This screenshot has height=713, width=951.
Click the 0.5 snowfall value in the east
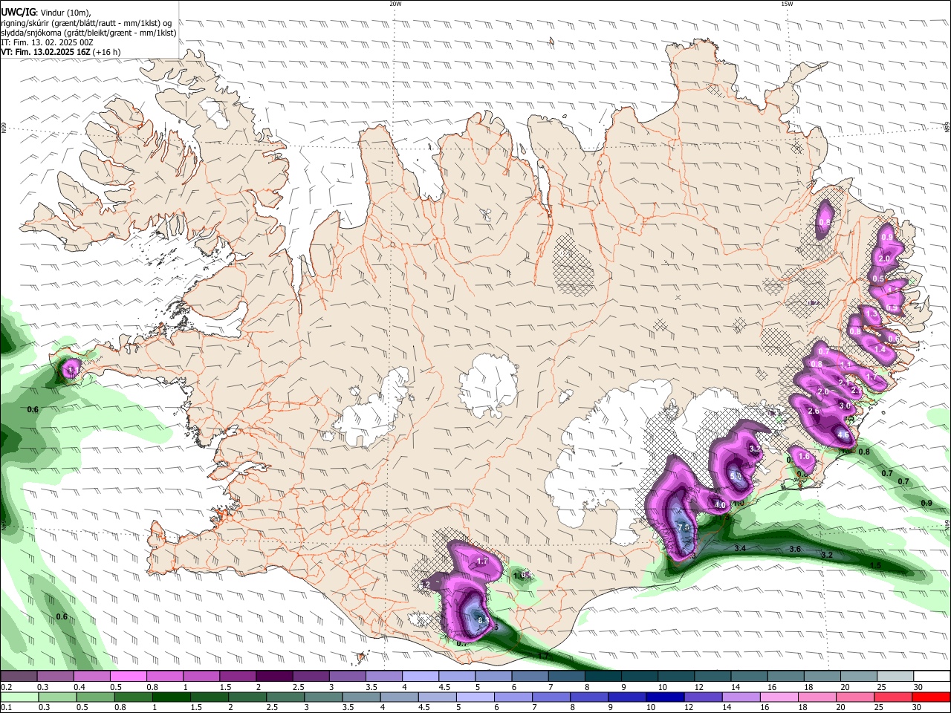pos(878,279)
